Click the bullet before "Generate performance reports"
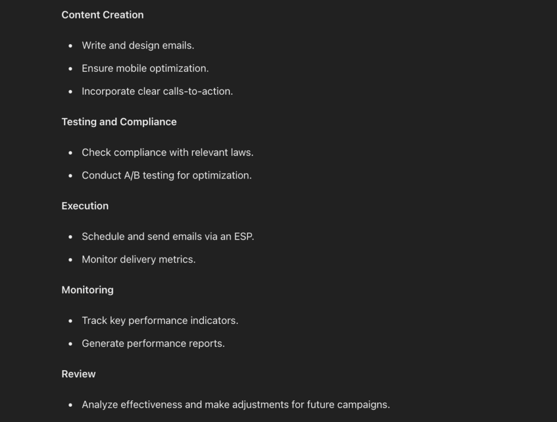 pos(70,344)
